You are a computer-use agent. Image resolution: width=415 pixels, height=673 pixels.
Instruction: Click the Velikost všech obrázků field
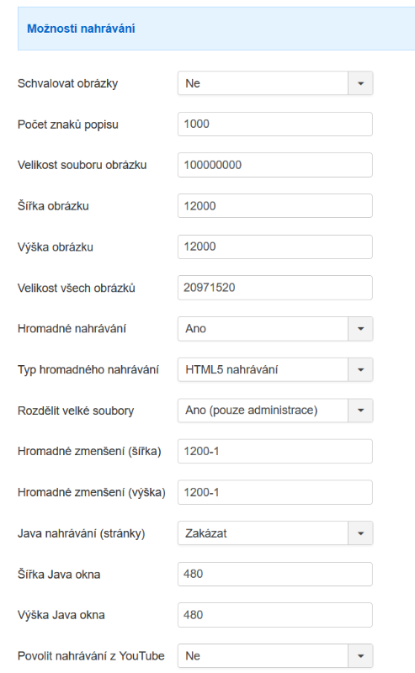click(x=275, y=288)
